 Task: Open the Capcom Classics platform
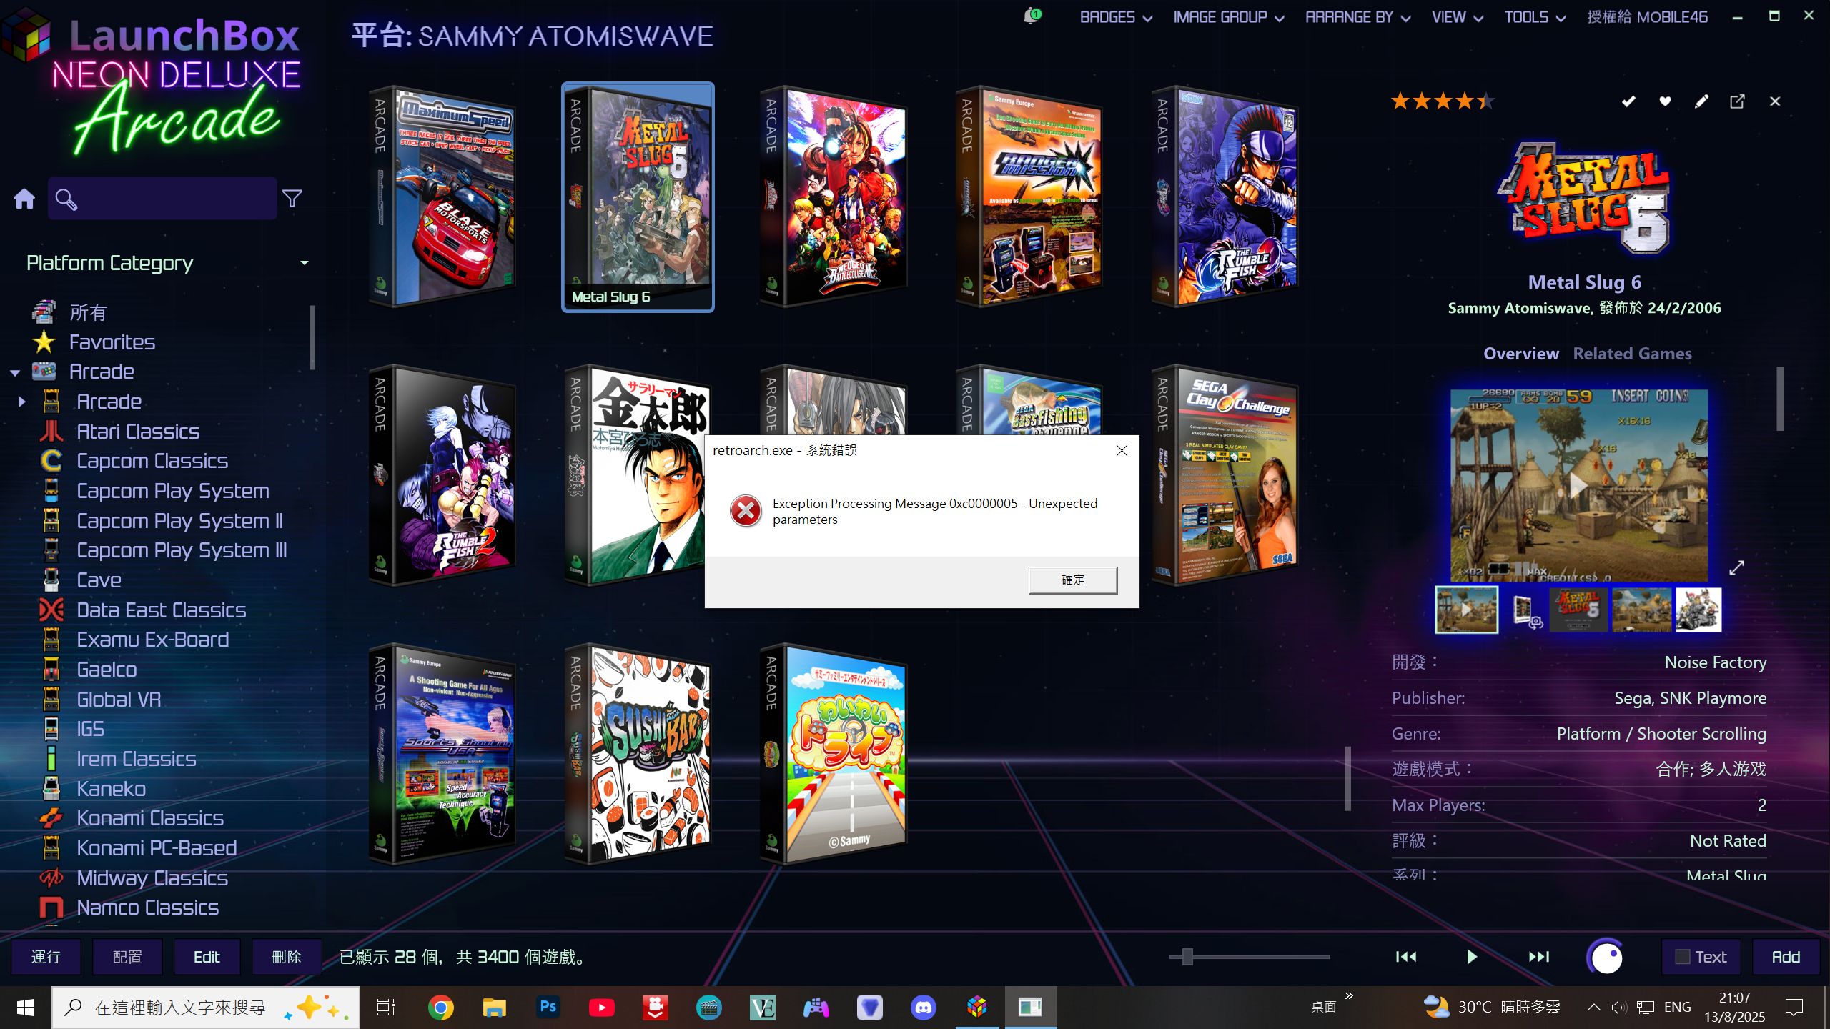coord(152,461)
